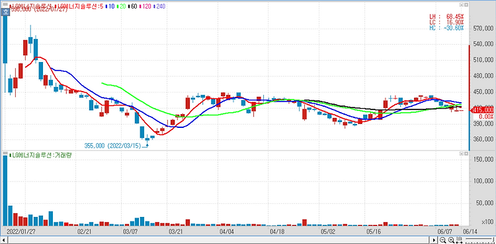Screen dimensions: 496x244
Task: Select the 10-day moving average legend
Action: point(109,7)
